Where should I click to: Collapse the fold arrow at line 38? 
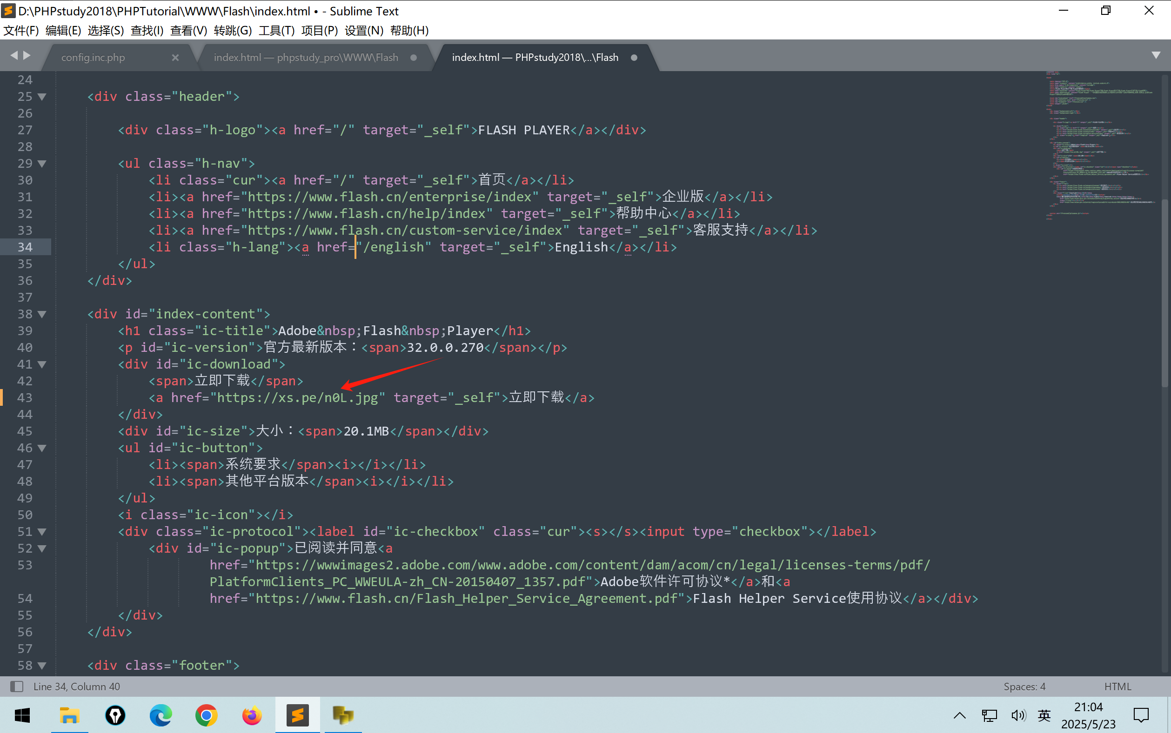click(x=42, y=314)
